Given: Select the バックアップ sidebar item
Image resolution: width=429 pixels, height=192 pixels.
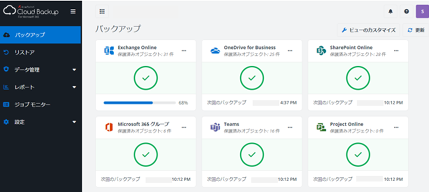Looking at the screenshot, I should tap(40, 35).
